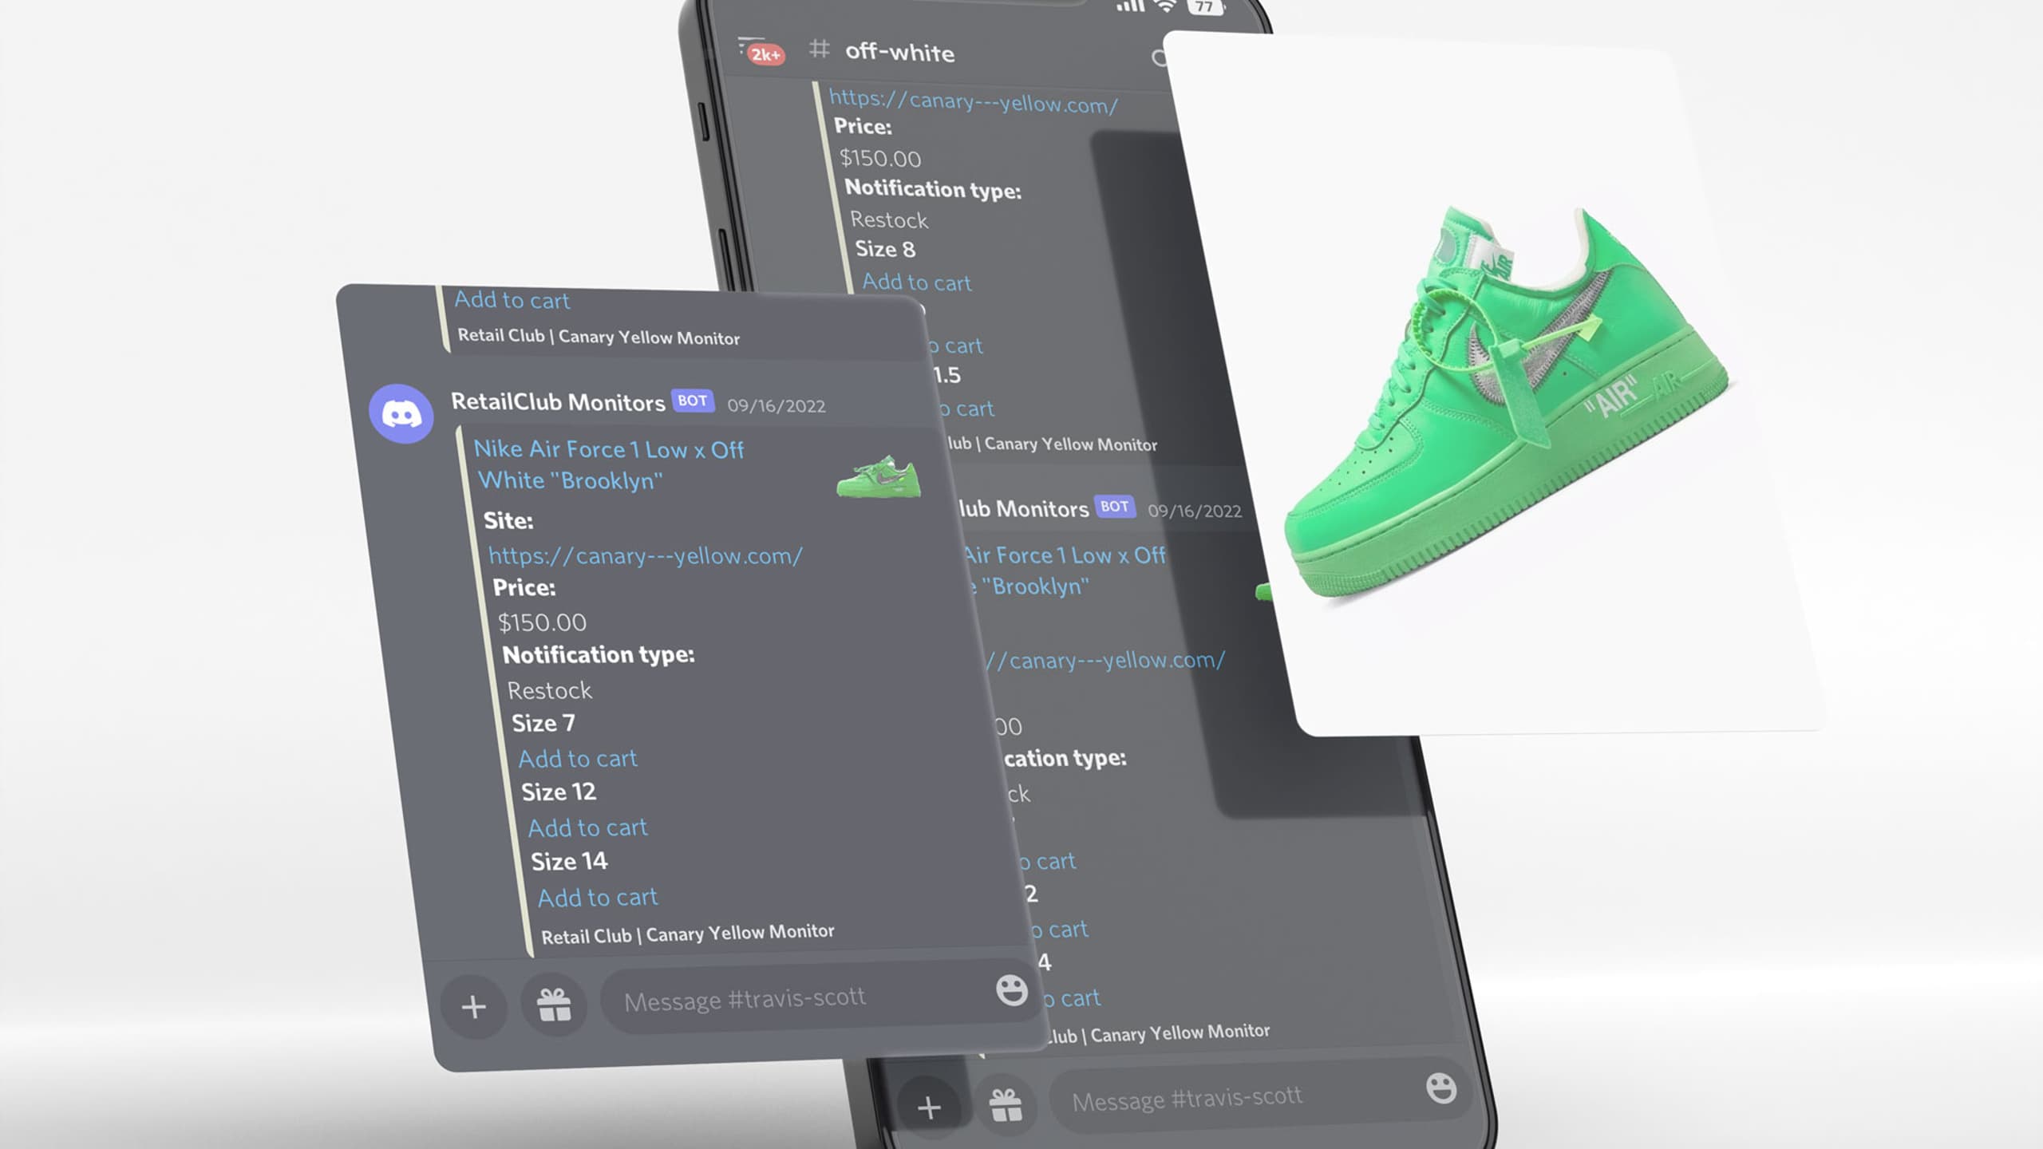
Task: Open the Nike Air Force 1 Low title link in floating card
Action: coord(609,464)
